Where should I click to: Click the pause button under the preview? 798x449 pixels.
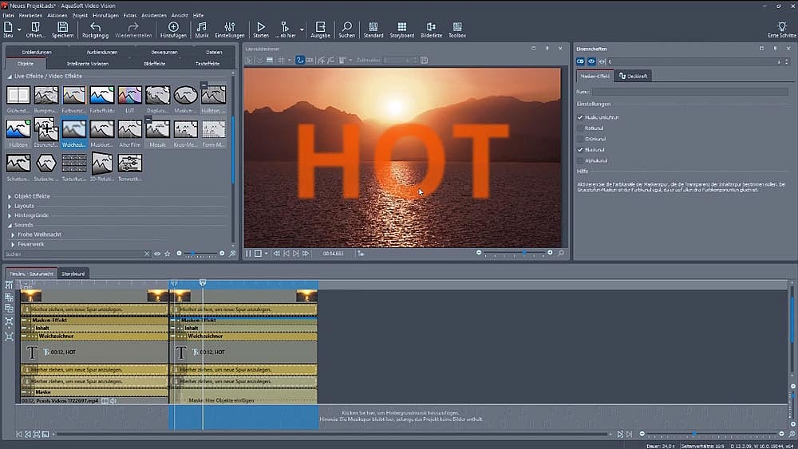click(x=248, y=254)
